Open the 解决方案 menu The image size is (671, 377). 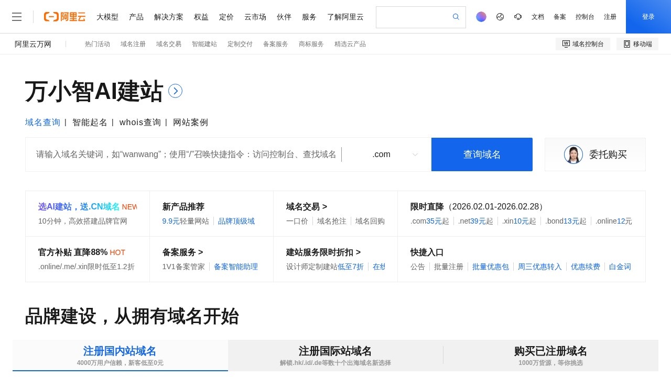tap(169, 17)
